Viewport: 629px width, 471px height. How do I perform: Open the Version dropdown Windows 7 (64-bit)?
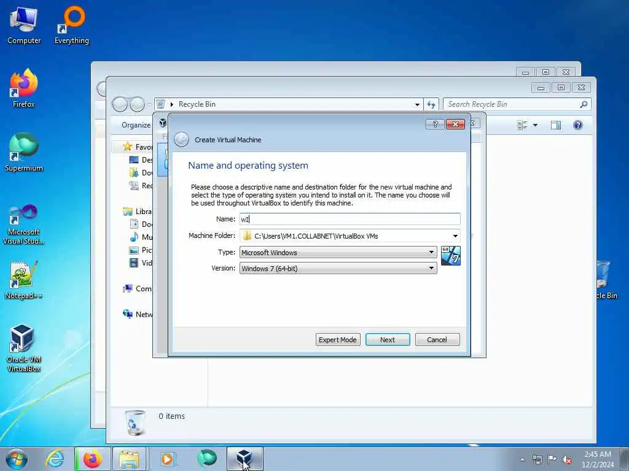point(338,269)
